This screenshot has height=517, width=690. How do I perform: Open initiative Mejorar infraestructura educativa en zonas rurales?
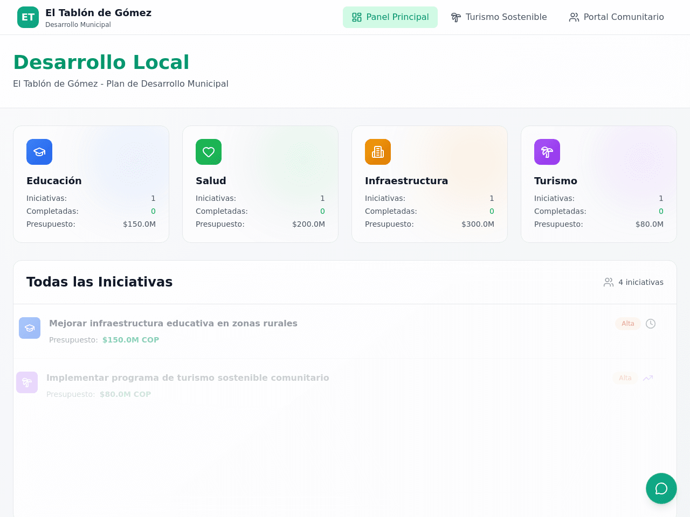point(173,323)
